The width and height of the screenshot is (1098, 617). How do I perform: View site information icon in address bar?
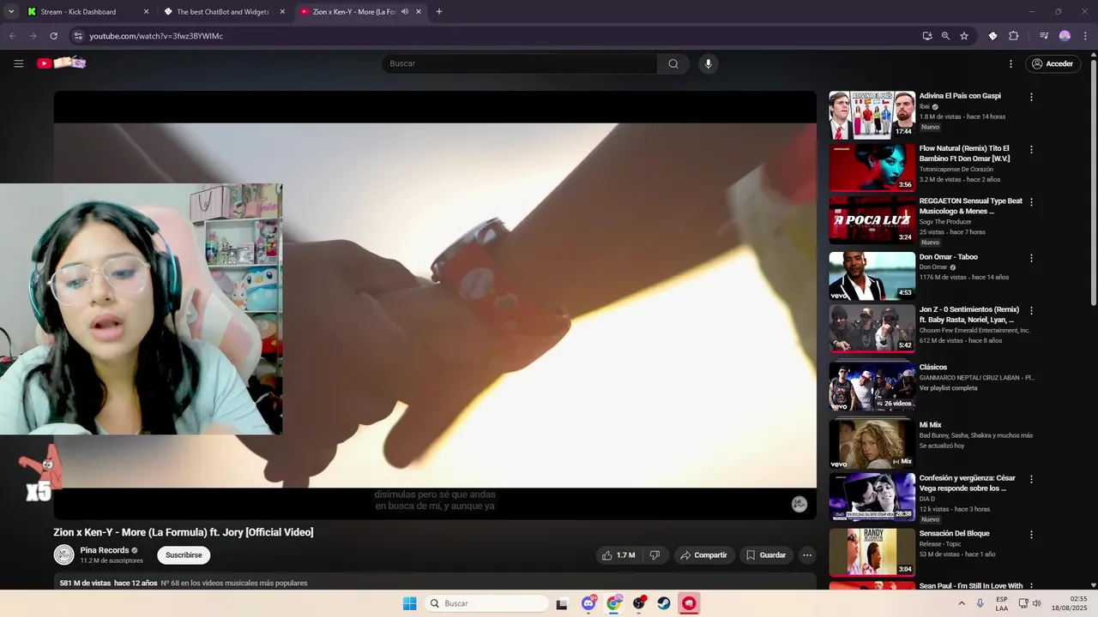[x=78, y=36]
